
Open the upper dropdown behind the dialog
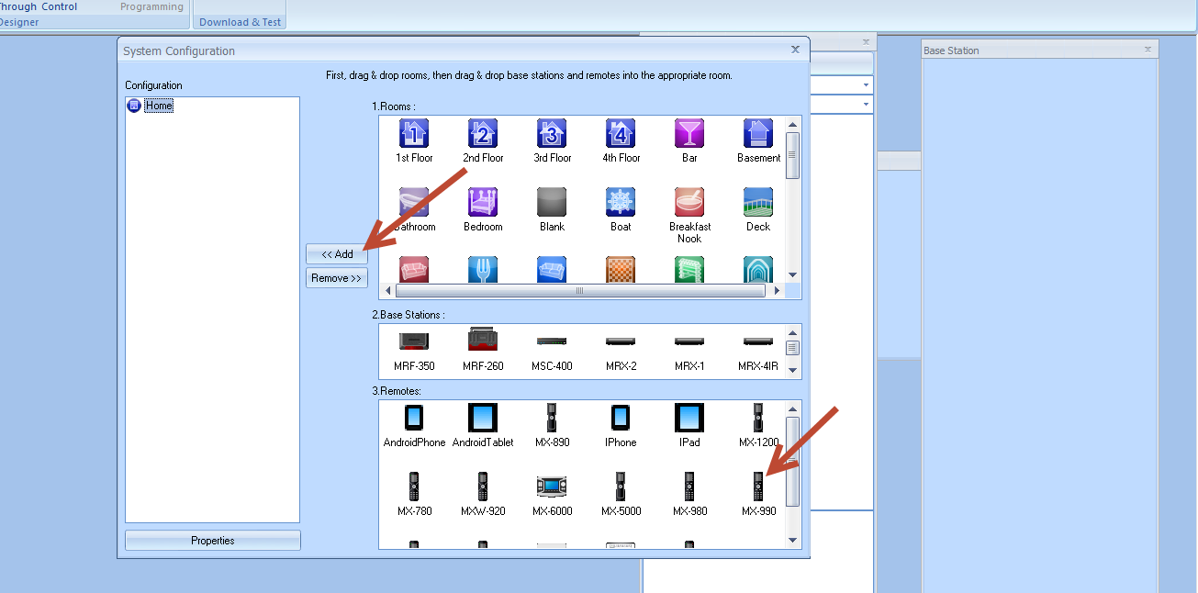click(x=866, y=84)
